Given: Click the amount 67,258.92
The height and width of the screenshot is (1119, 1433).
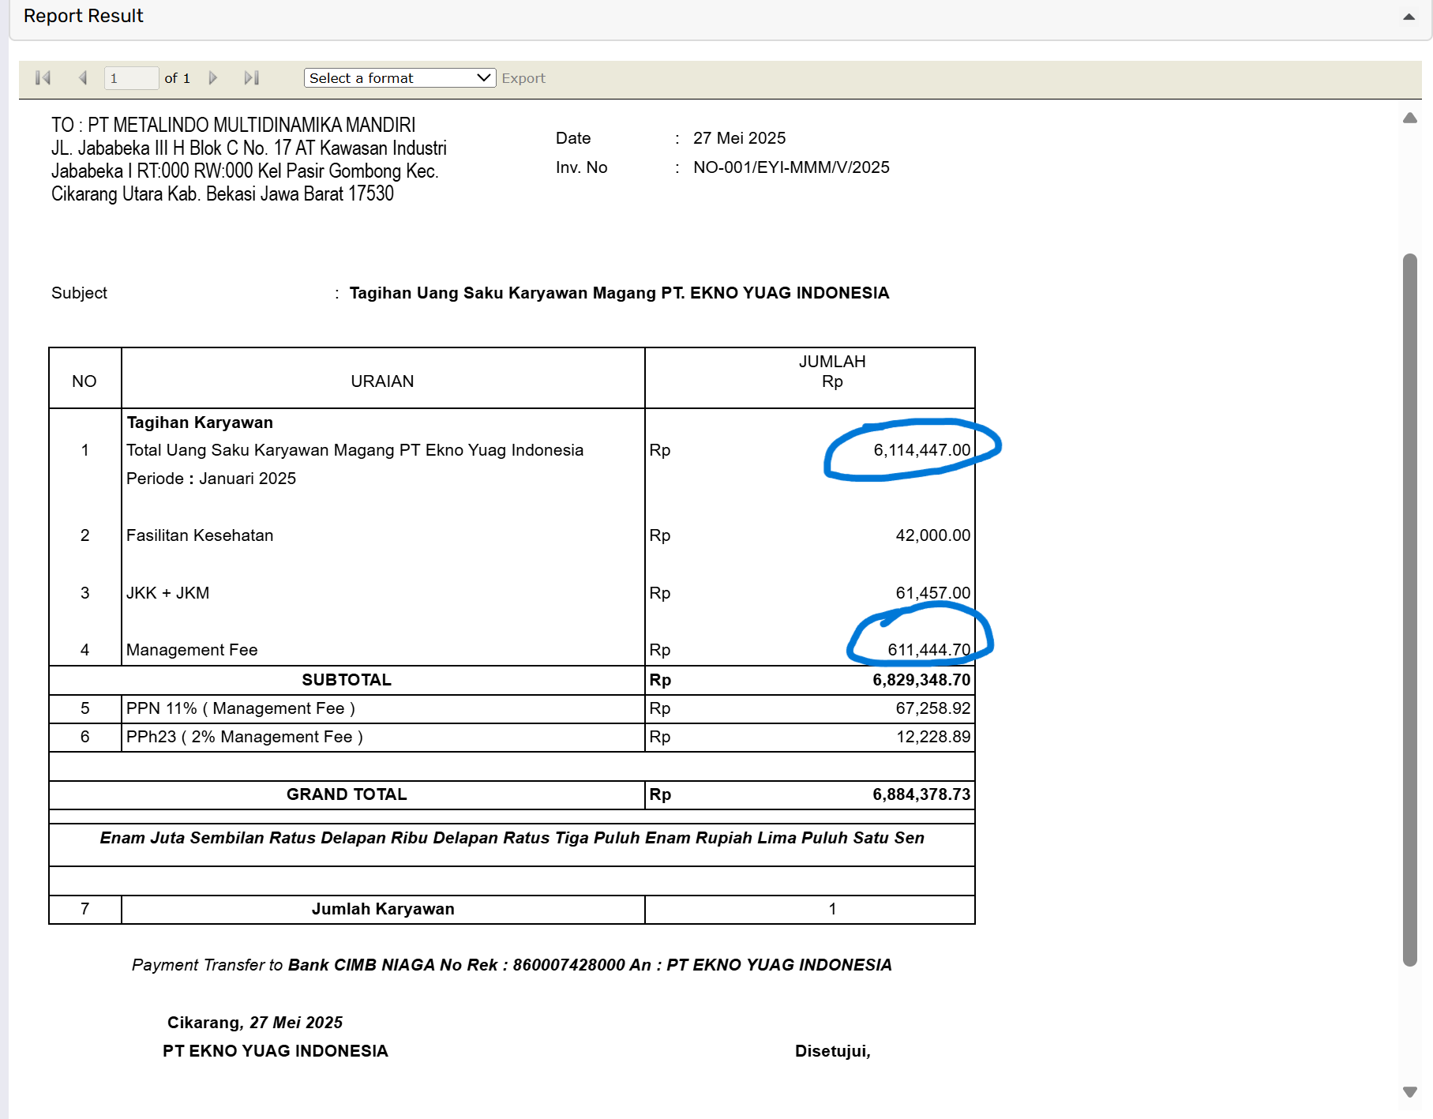Looking at the screenshot, I should [x=932, y=708].
